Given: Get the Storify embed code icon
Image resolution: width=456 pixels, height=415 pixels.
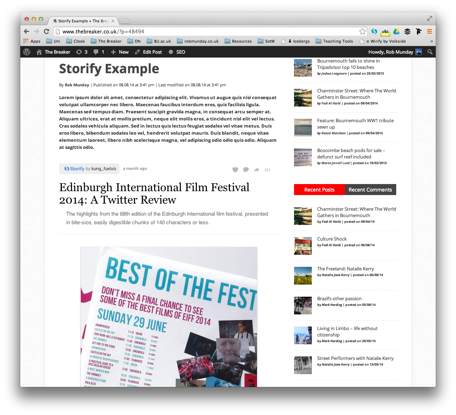Looking at the screenshot, I should [267, 170].
